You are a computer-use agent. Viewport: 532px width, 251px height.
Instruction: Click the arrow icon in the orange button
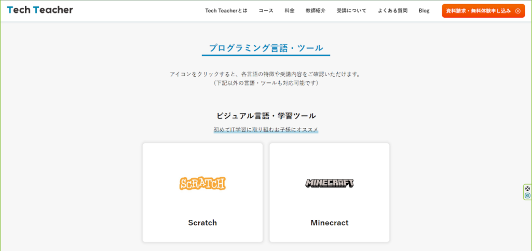pyautogui.click(x=518, y=11)
